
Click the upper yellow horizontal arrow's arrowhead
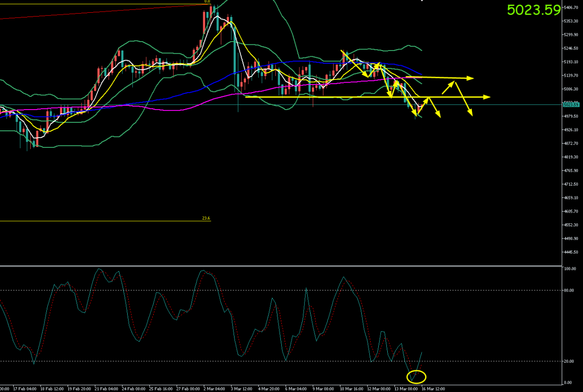(x=470, y=78)
